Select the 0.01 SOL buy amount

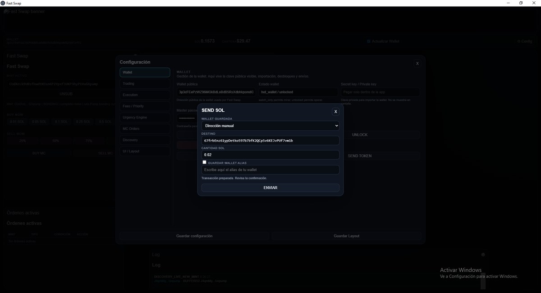(17, 122)
